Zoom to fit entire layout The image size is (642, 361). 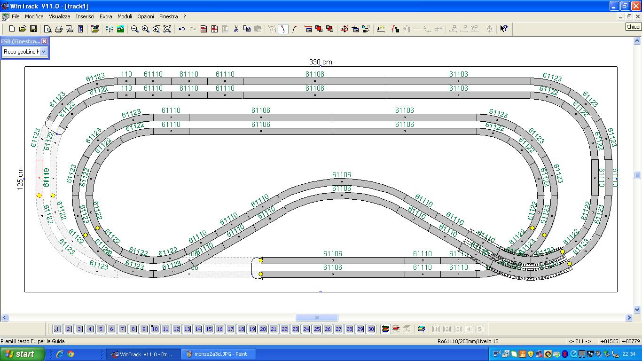[x=167, y=29]
